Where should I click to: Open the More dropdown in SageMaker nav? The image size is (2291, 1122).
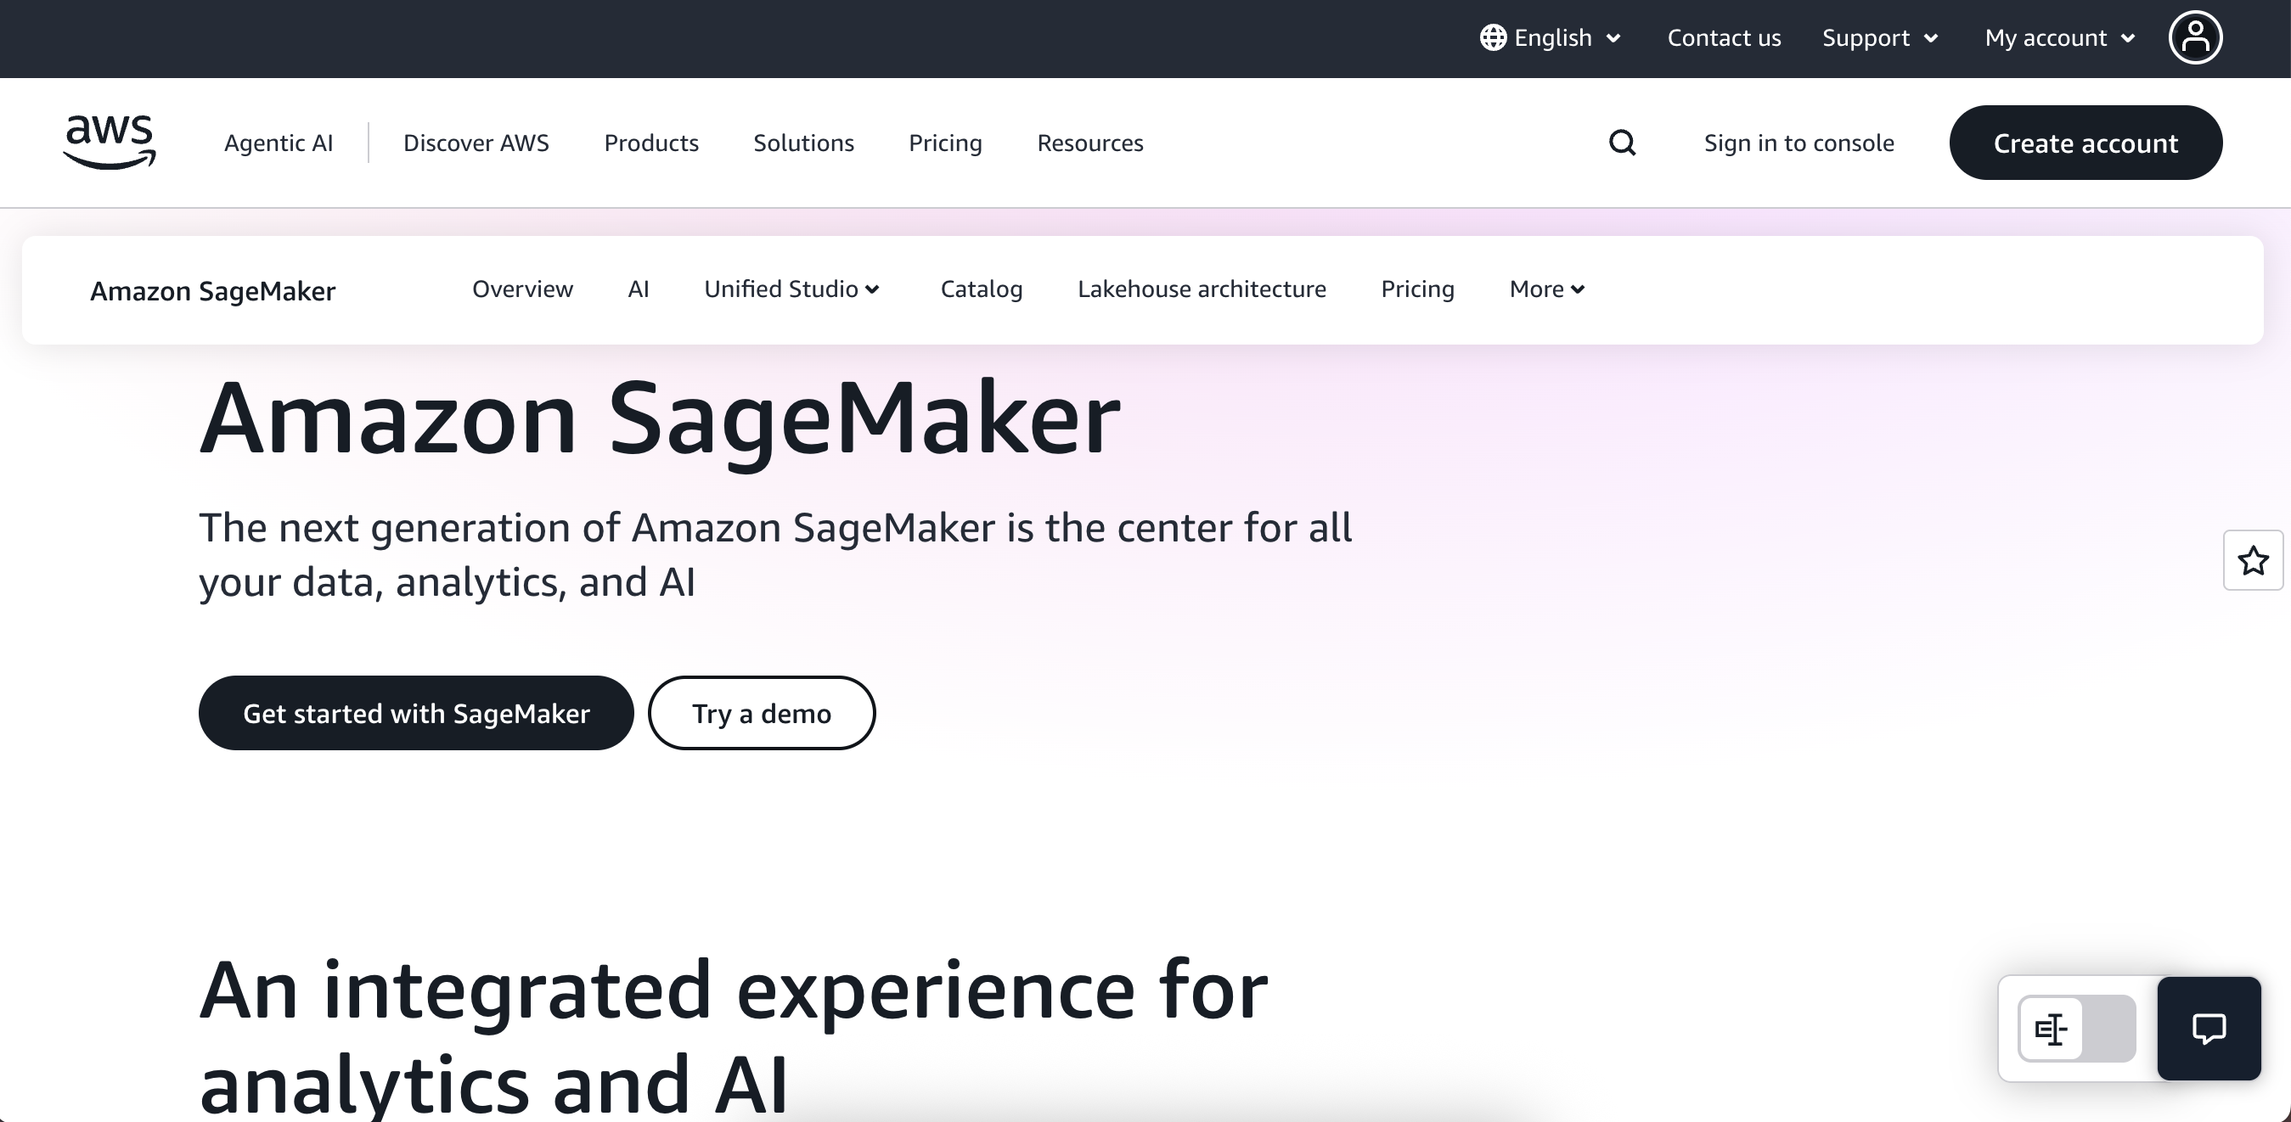point(1545,288)
